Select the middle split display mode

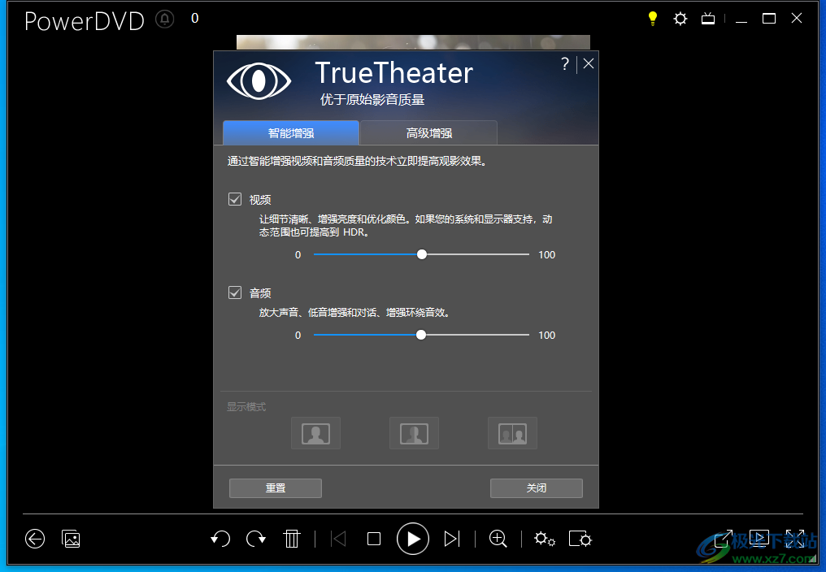point(414,434)
